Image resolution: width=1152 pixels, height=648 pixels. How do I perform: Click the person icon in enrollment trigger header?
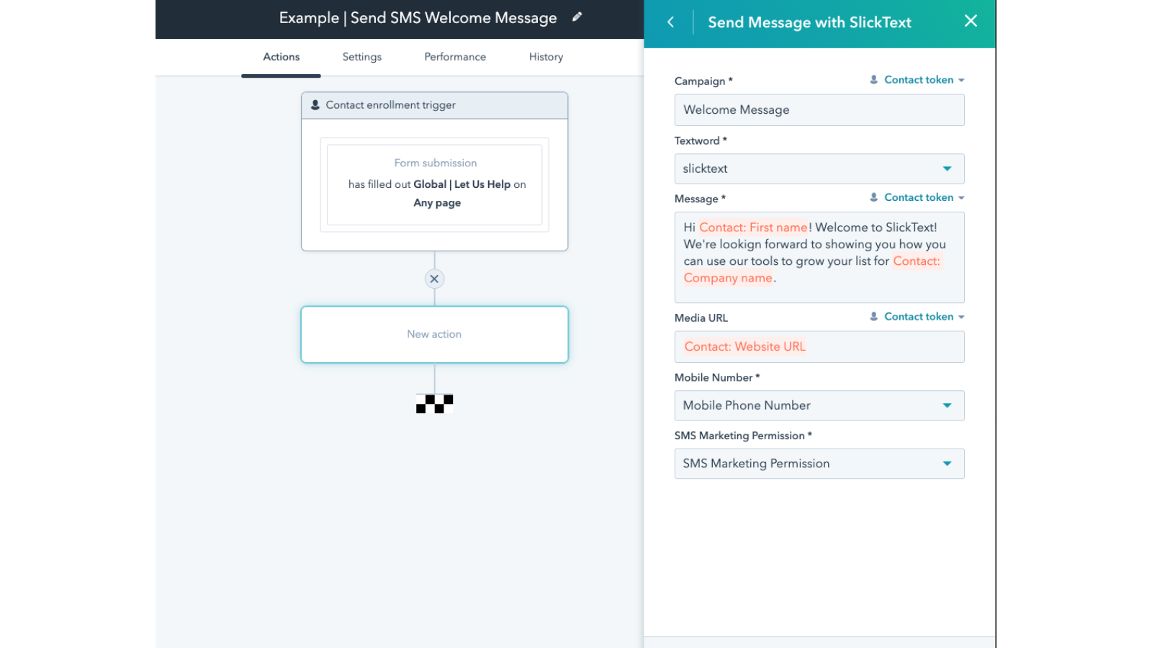(x=315, y=105)
